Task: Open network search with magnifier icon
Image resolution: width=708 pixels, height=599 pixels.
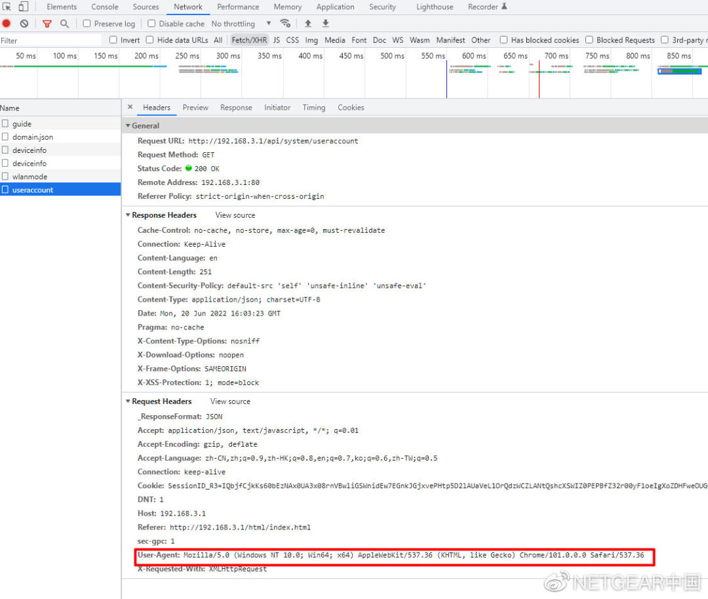Action: tap(64, 24)
